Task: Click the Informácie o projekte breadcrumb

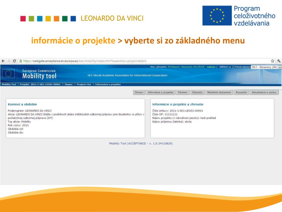Action: [108, 84]
